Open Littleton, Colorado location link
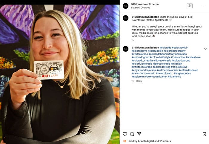 (141, 8)
